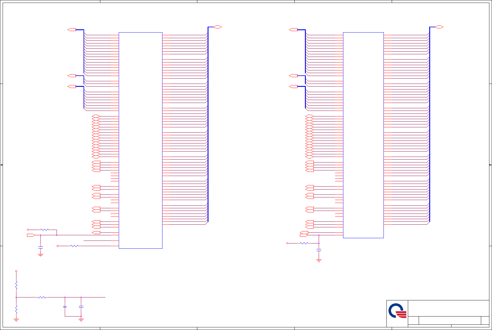Select the resistor below the right chip's double port
This screenshot has height=330, width=492.
coord(304,243)
